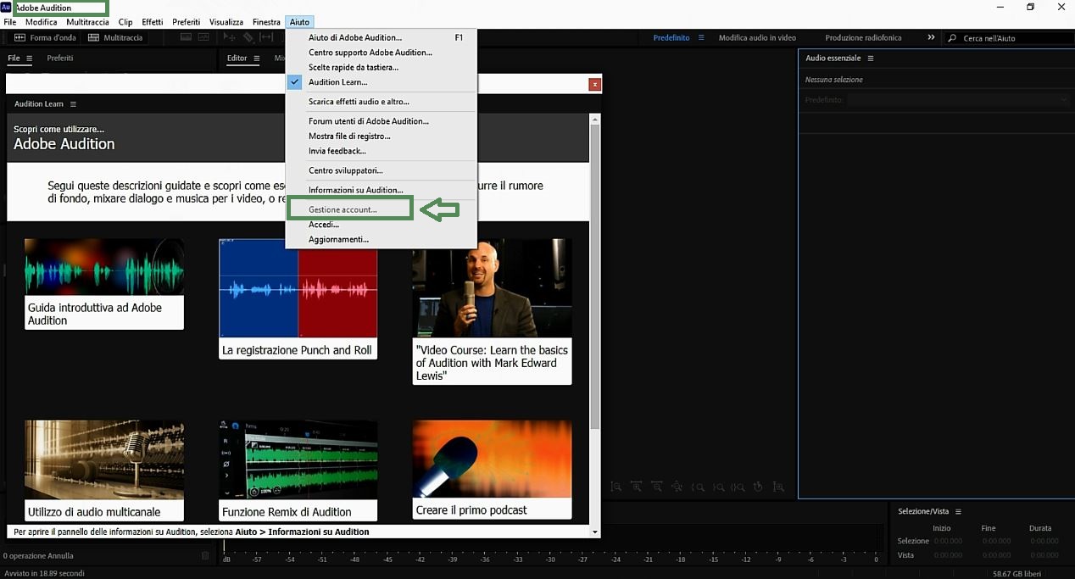Click the Adobe Audition app icon in title bar

[6, 7]
